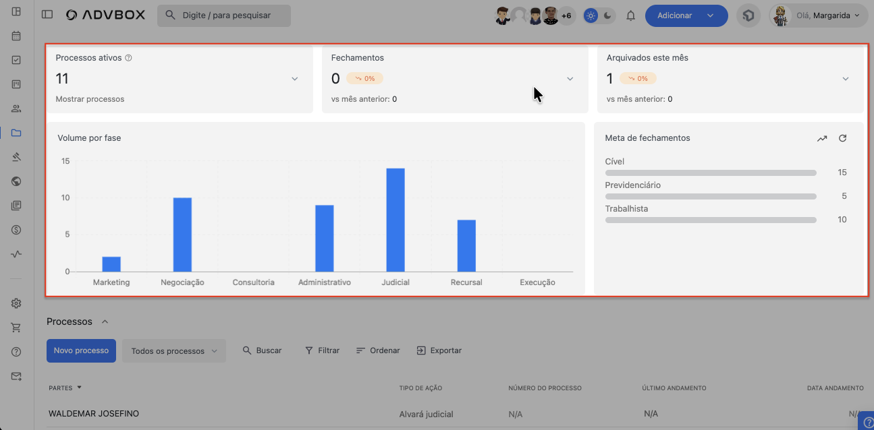Refresh the Meta de fechamentos panel
The height and width of the screenshot is (430, 874).
pos(842,138)
